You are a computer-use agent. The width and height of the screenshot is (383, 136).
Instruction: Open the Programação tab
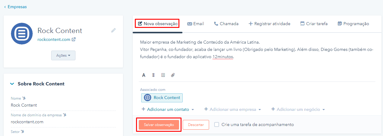pyautogui.click(x=353, y=24)
